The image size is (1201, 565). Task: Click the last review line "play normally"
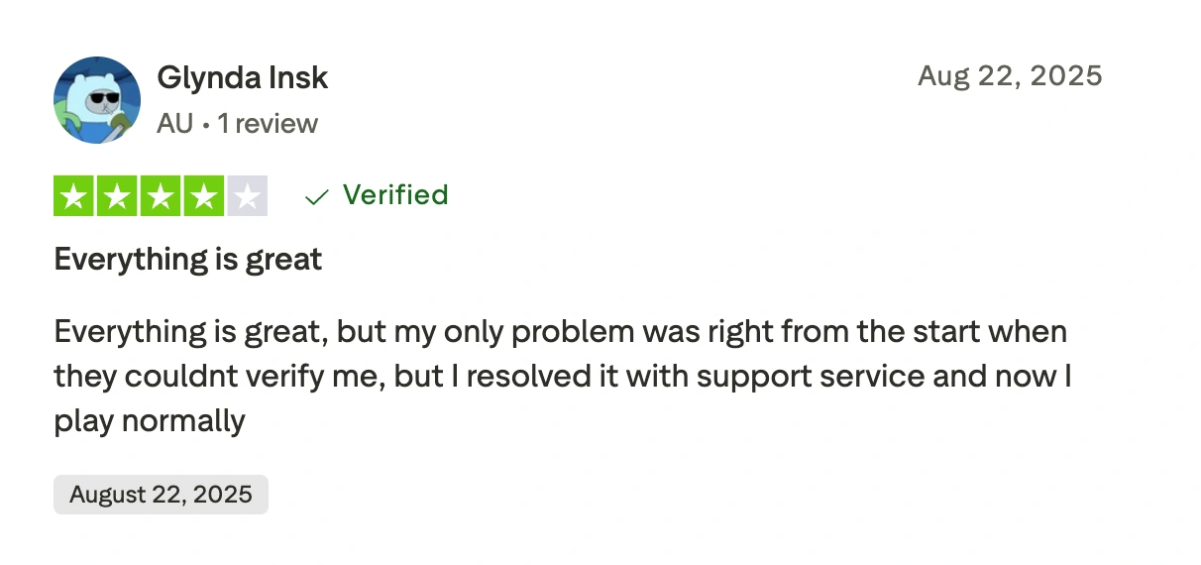click(x=150, y=421)
